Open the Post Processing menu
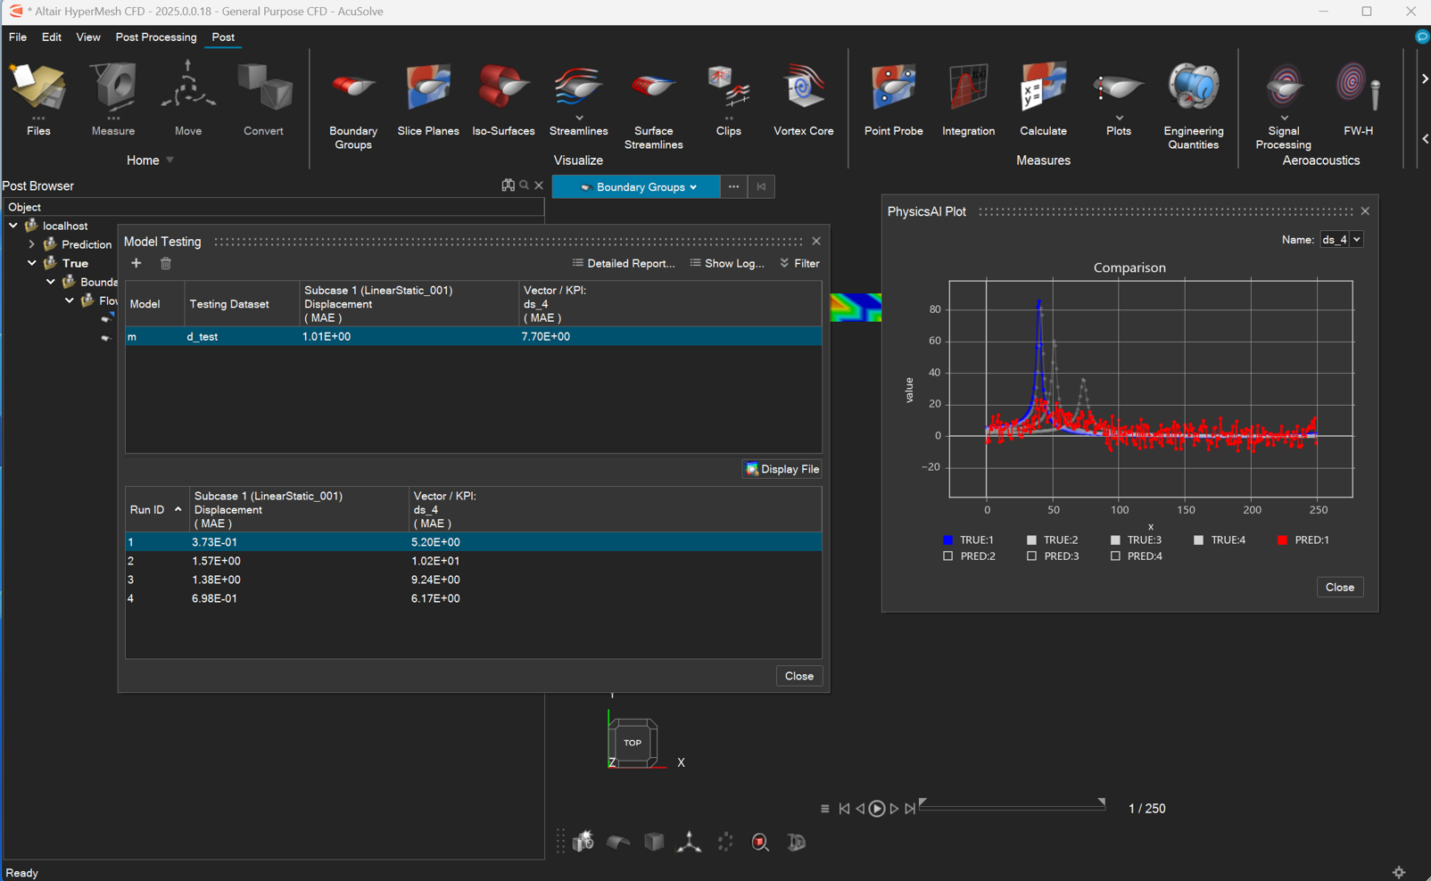 click(x=155, y=37)
